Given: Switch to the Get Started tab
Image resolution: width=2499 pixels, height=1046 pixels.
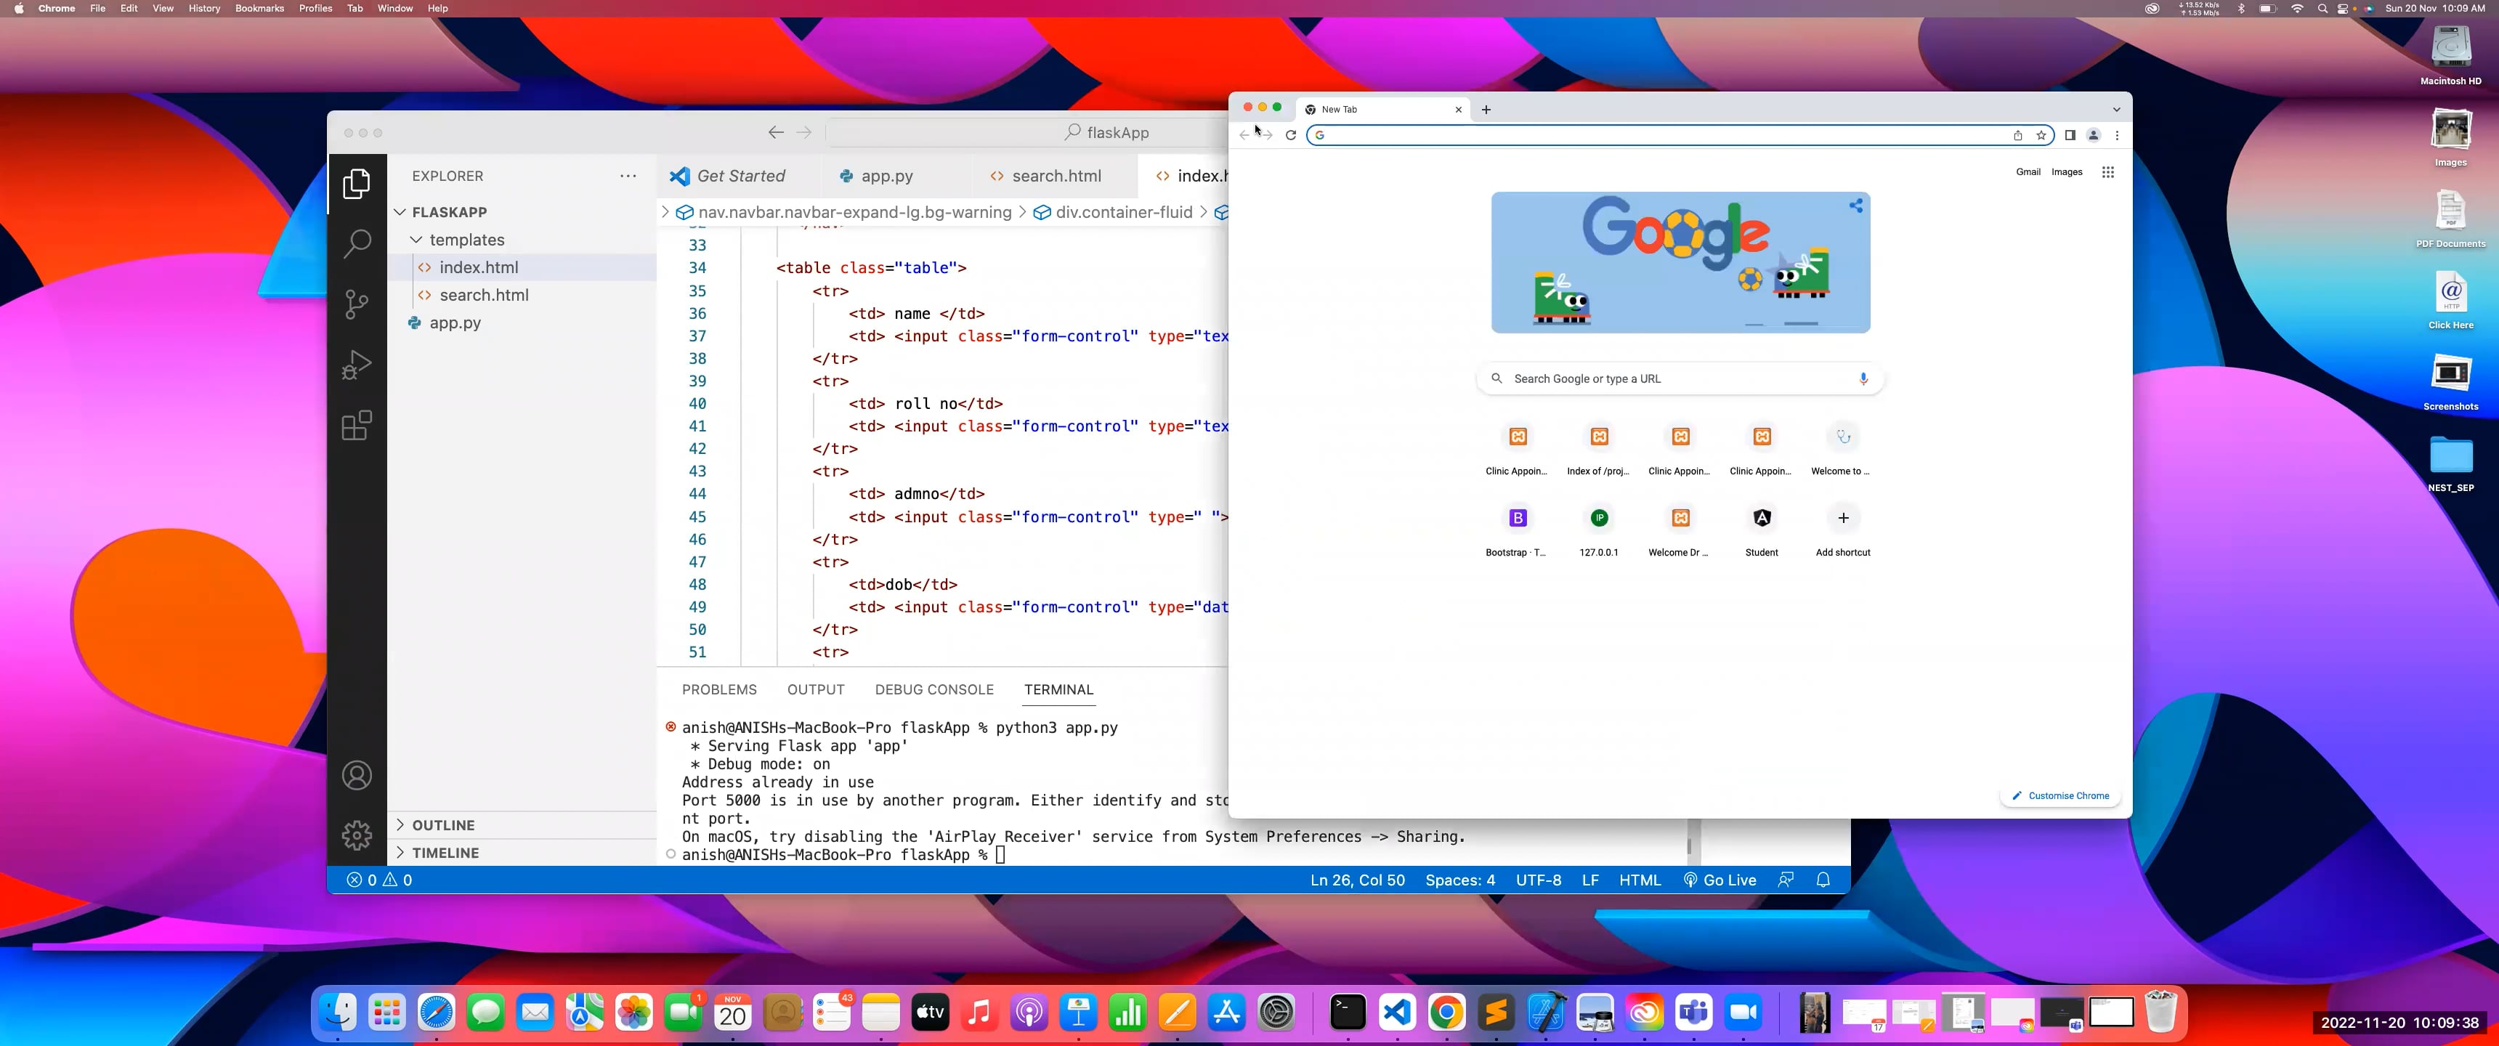Looking at the screenshot, I should pos(741,176).
